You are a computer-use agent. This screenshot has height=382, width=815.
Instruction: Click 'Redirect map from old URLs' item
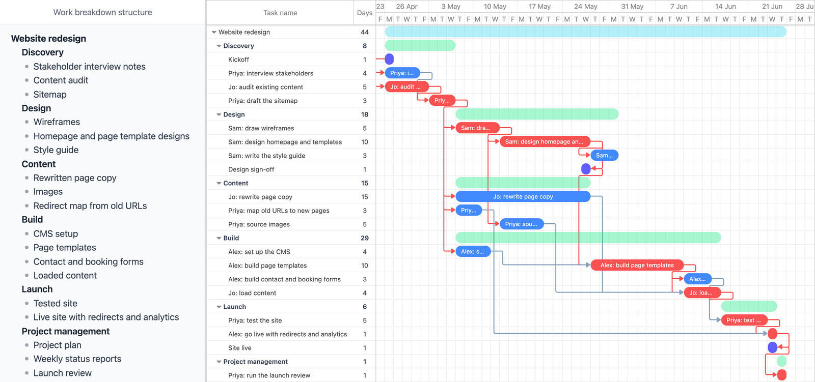(90, 206)
